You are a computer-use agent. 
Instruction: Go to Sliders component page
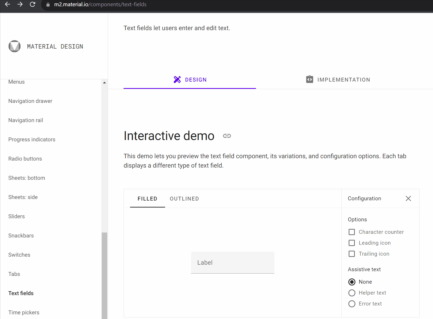(x=17, y=216)
